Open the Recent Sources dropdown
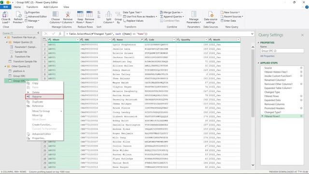309x174 pixels. (x=232, y=16)
